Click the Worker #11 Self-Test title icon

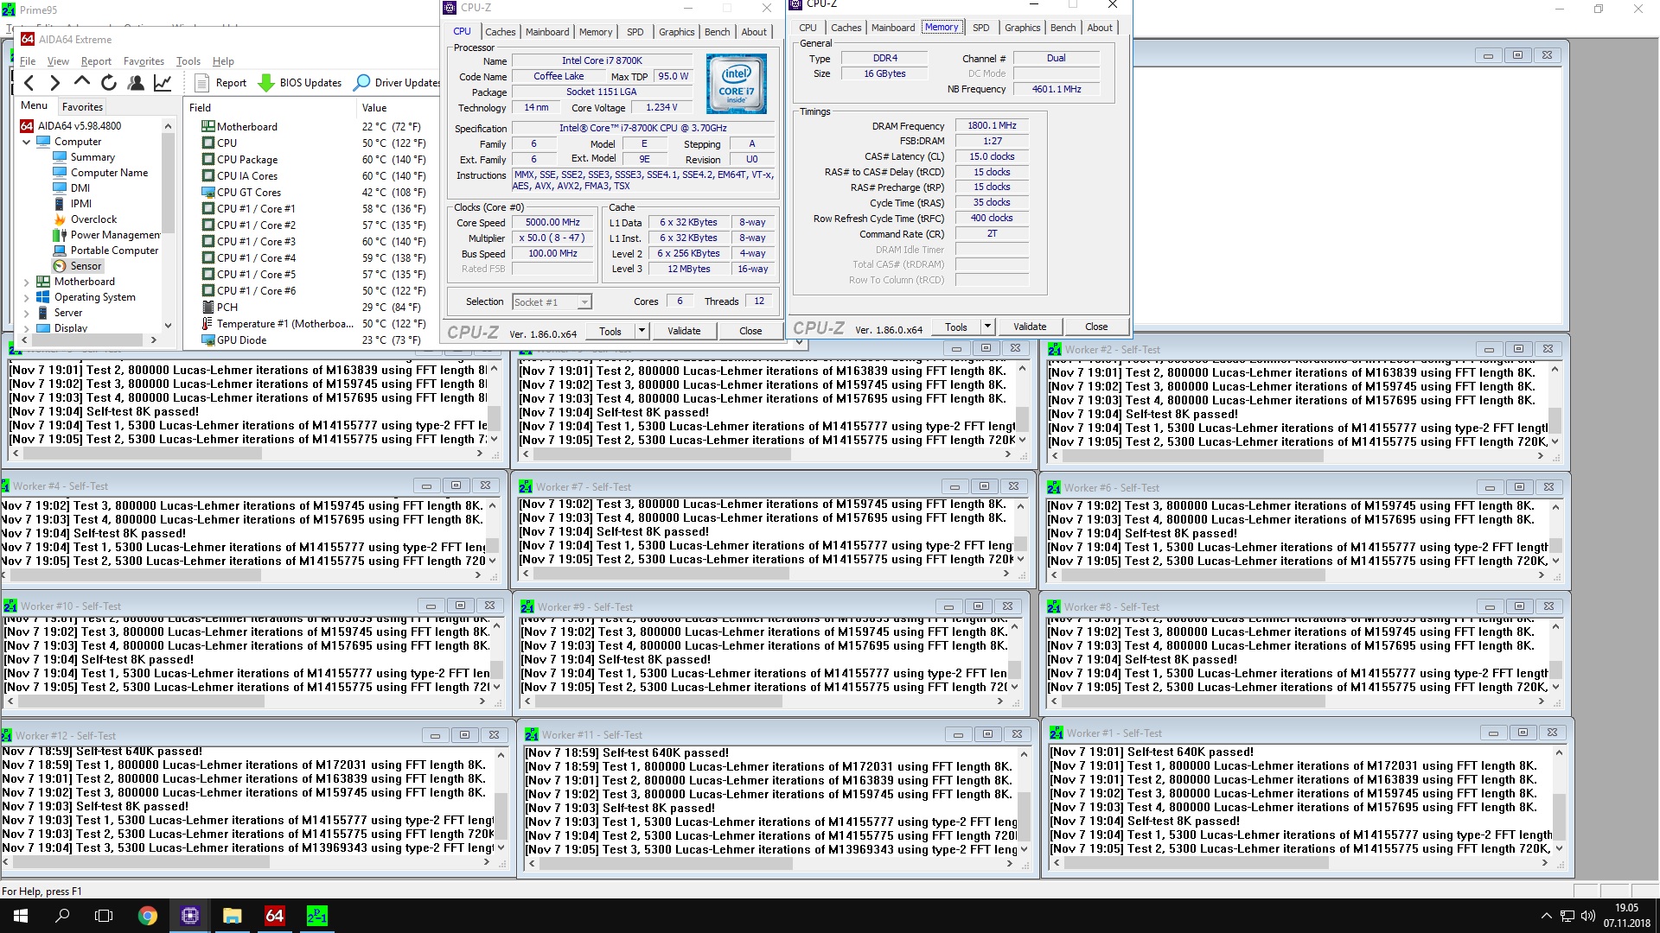point(532,735)
